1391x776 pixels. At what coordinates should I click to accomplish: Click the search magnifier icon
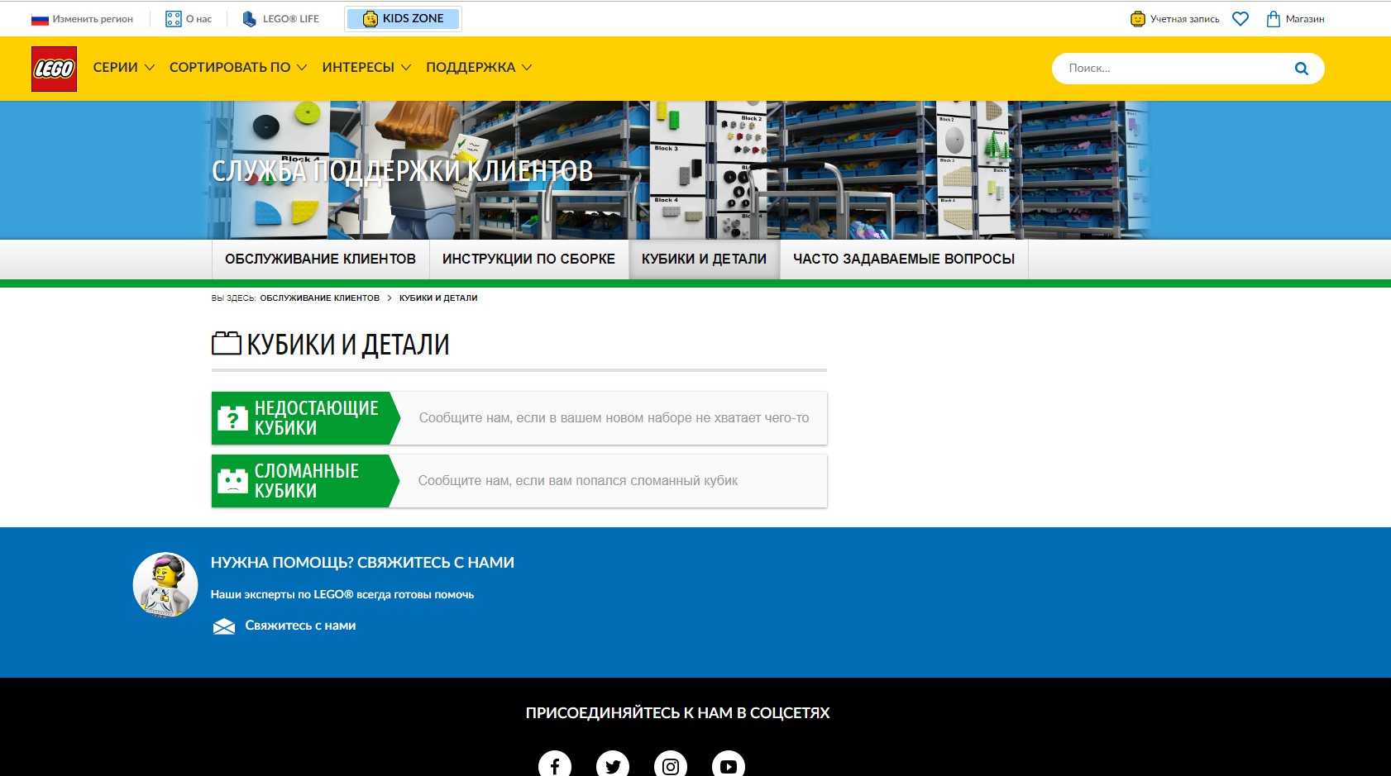click(1301, 69)
